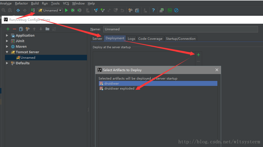Navigate back with the blue left arrow
This screenshot has width=263, height=147.
18,10
